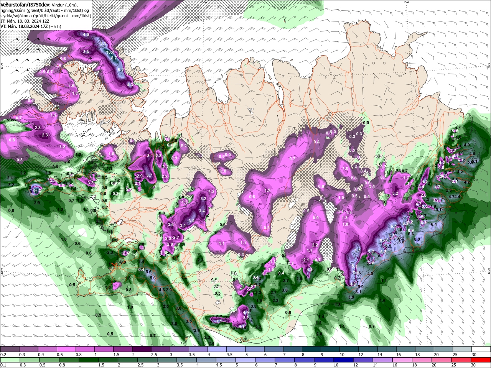Click the 8.0 precipitation value on the map
This screenshot has height=368, width=491.
point(417,239)
